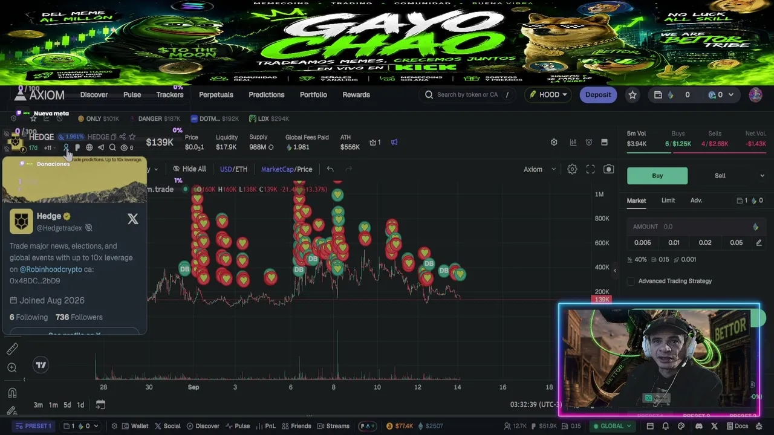Click the AMOUNT input field
The image size is (774, 435).
(695, 227)
